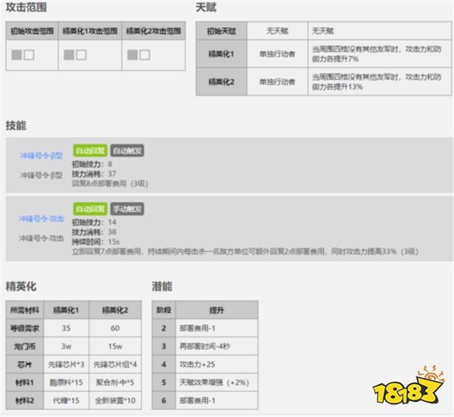Click the blue 冲锋号令·β型 skill icon link
This screenshot has width=454, height=417.
coord(41,155)
